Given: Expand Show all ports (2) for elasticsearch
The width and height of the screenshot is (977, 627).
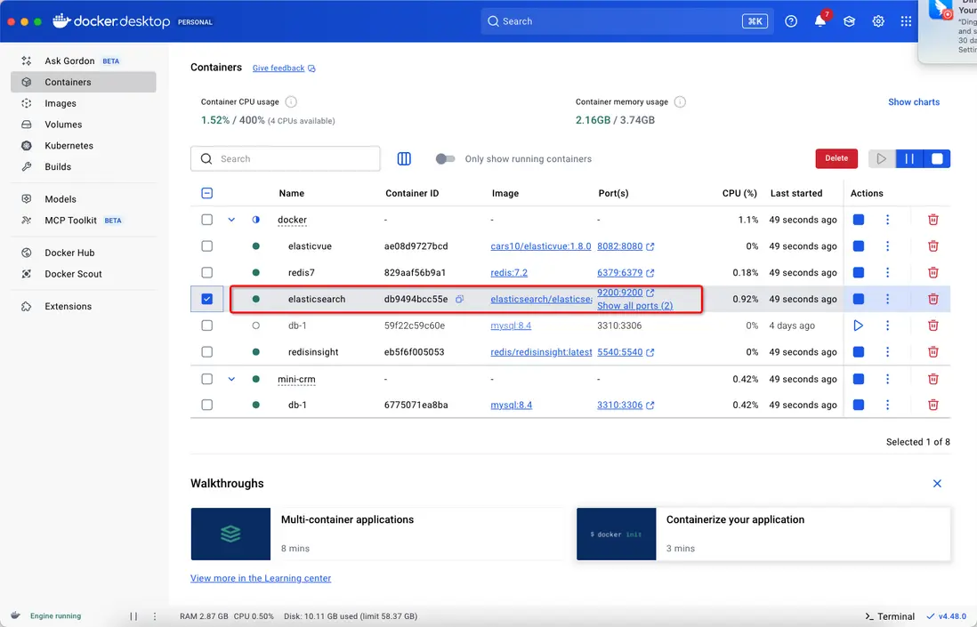Looking at the screenshot, I should (x=634, y=306).
